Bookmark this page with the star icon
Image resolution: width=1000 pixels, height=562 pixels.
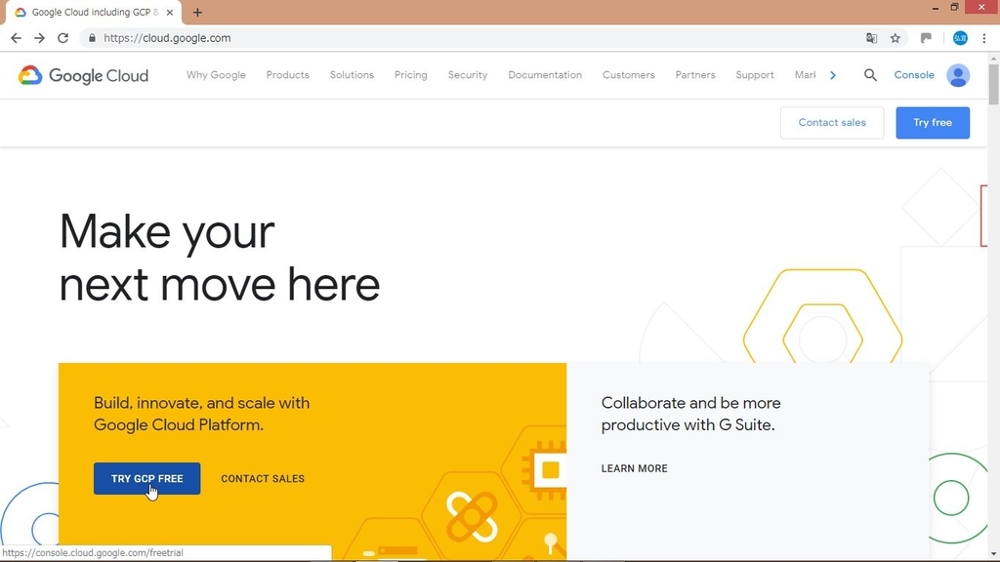tap(896, 38)
